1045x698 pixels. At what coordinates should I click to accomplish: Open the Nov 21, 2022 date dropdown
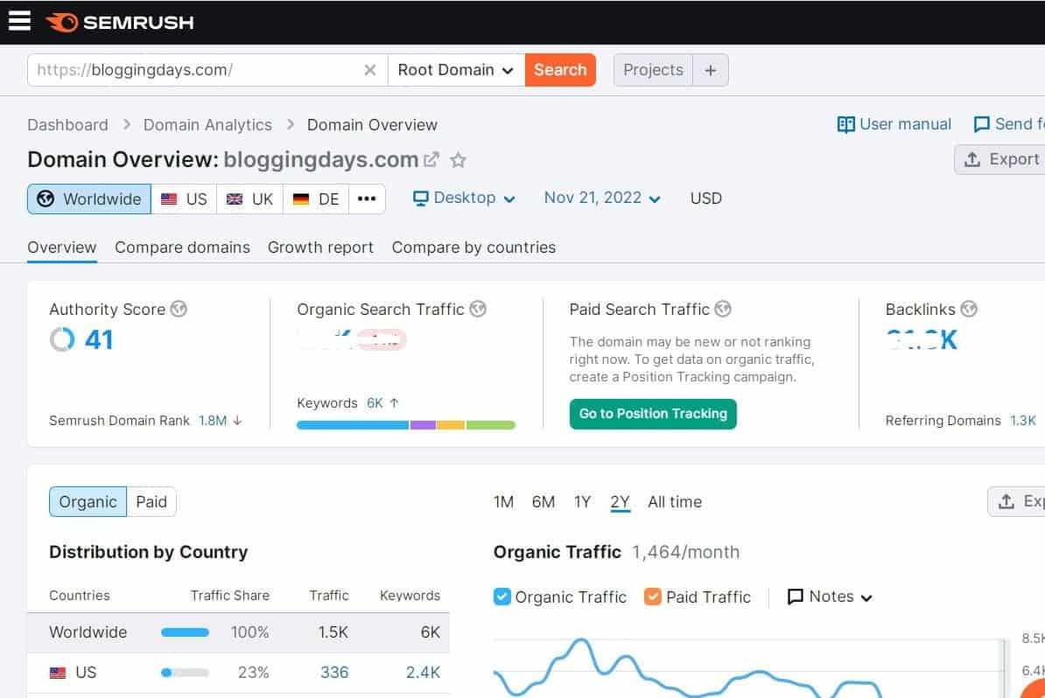602,199
